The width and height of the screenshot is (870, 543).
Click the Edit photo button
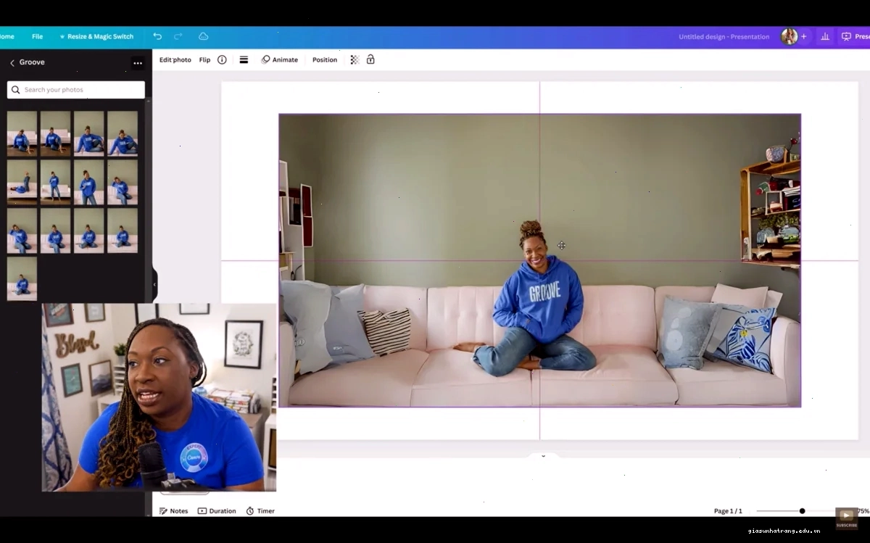pyautogui.click(x=175, y=59)
